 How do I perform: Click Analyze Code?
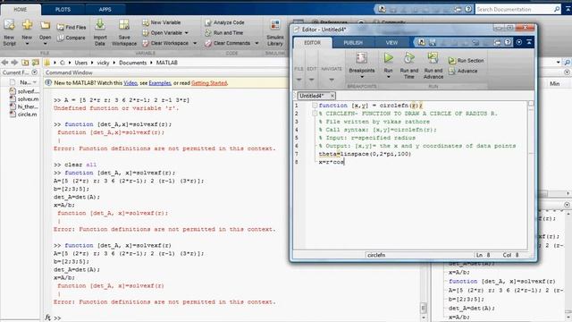[x=224, y=22]
